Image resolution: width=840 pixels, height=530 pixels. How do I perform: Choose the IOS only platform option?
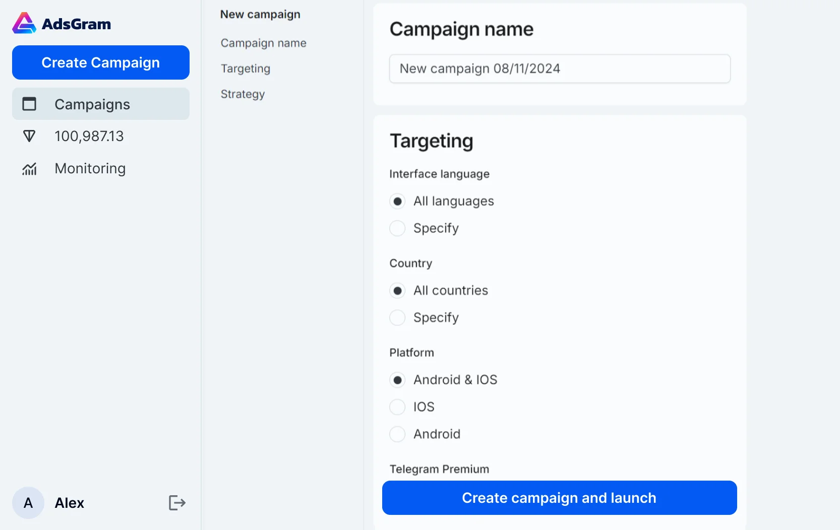tap(397, 407)
